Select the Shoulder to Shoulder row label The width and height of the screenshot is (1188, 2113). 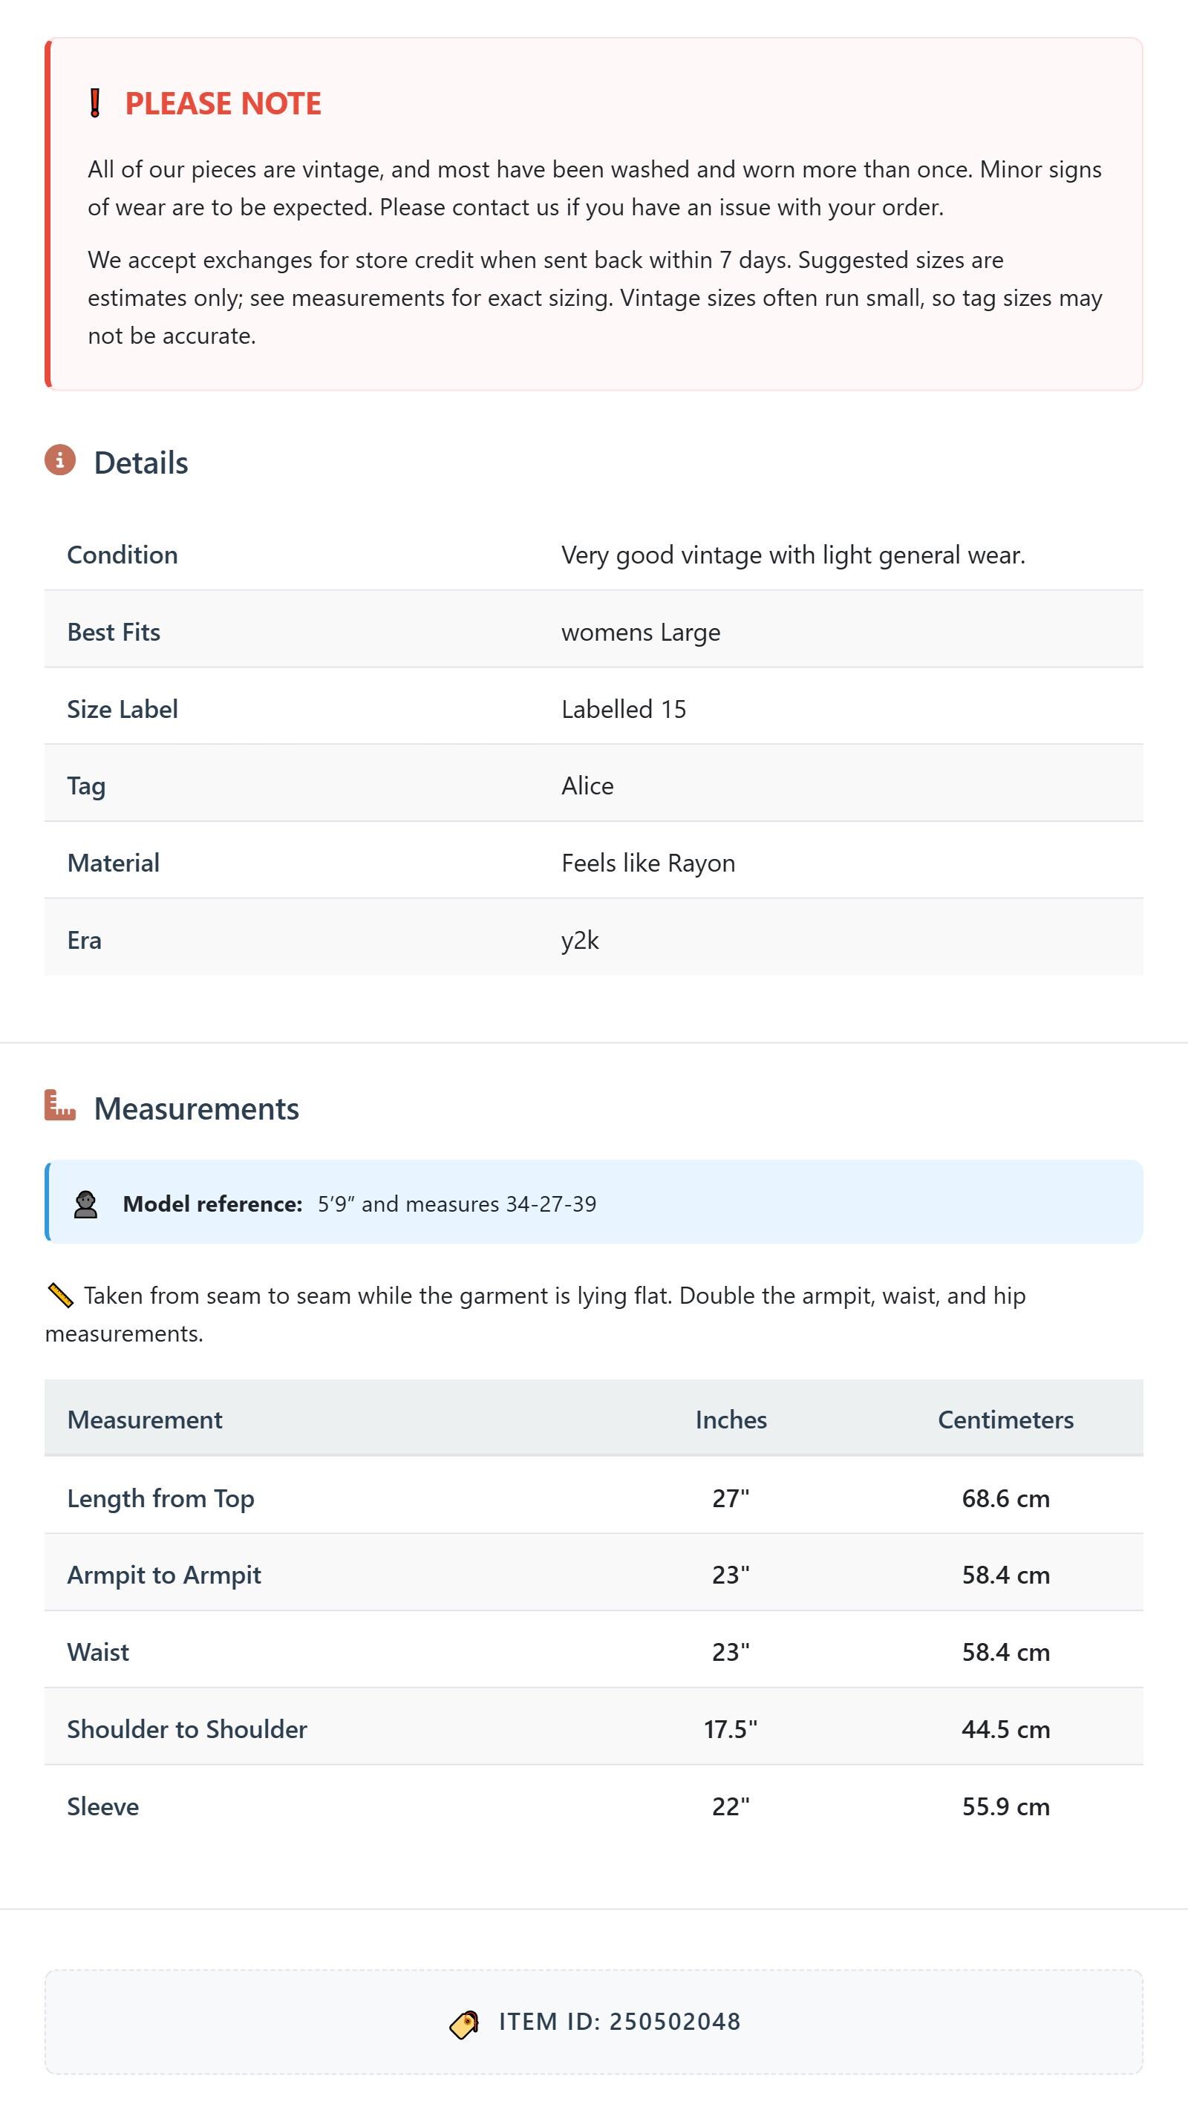[x=187, y=1729]
